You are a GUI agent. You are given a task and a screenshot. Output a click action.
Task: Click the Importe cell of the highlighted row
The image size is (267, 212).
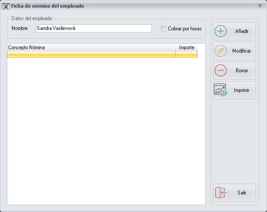186,54
